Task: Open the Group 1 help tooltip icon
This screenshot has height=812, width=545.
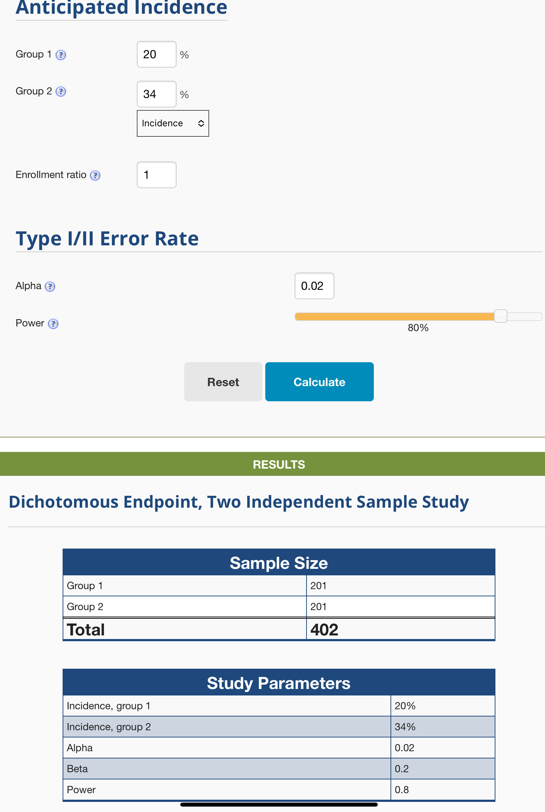Action: click(x=61, y=55)
